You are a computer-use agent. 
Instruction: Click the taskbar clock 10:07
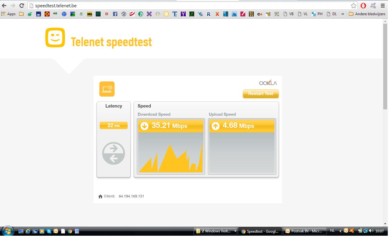[379, 231]
